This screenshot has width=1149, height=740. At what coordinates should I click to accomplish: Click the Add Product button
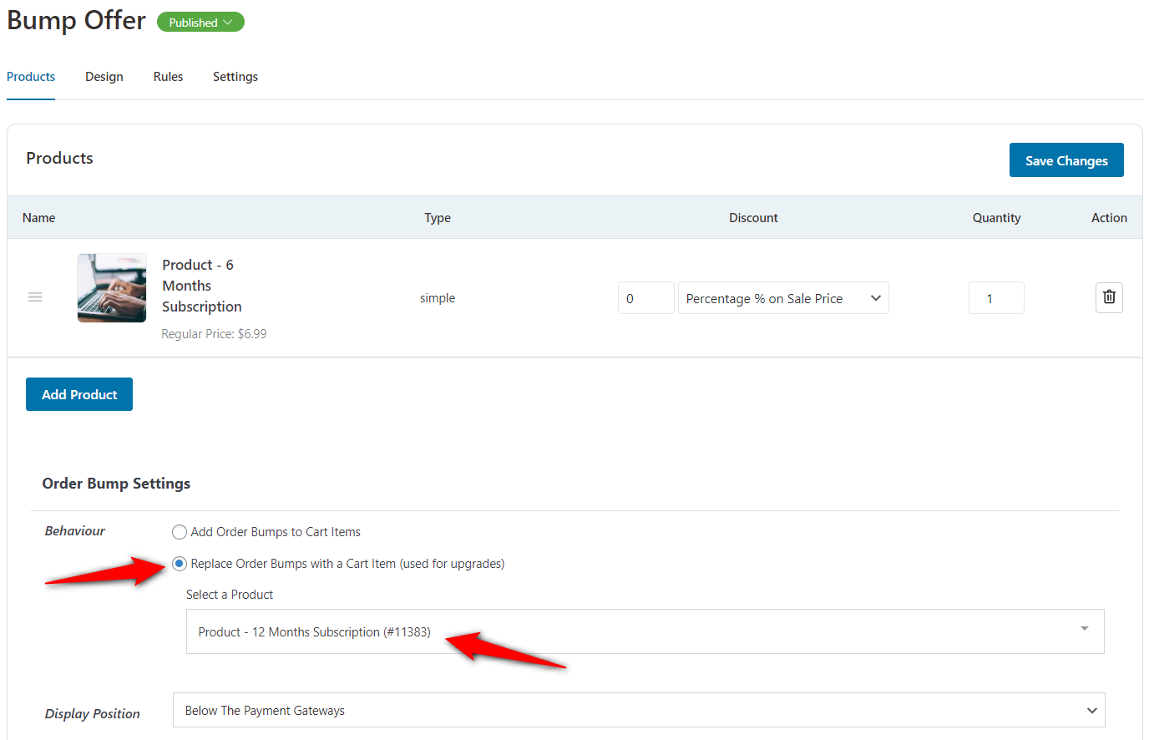(x=79, y=394)
